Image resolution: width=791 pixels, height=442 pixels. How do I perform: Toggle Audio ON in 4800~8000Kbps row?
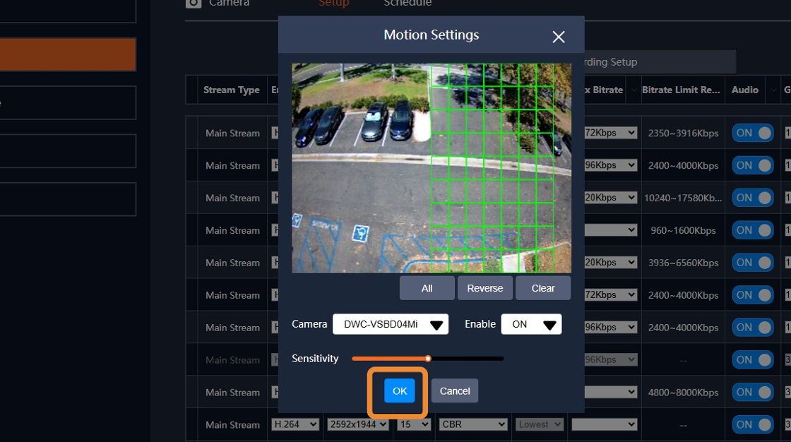pyautogui.click(x=753, y=392)
